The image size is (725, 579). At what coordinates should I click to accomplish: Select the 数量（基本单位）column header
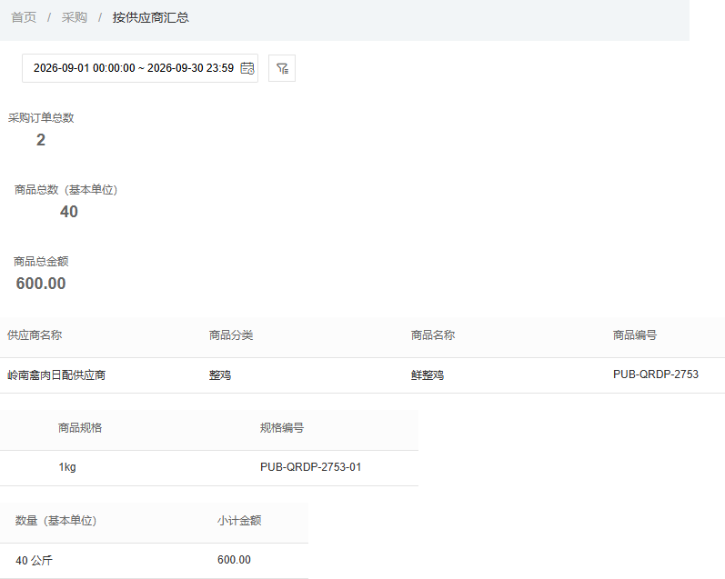56,521
